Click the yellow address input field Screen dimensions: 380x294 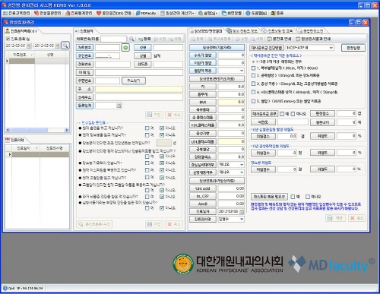[139, 89]
